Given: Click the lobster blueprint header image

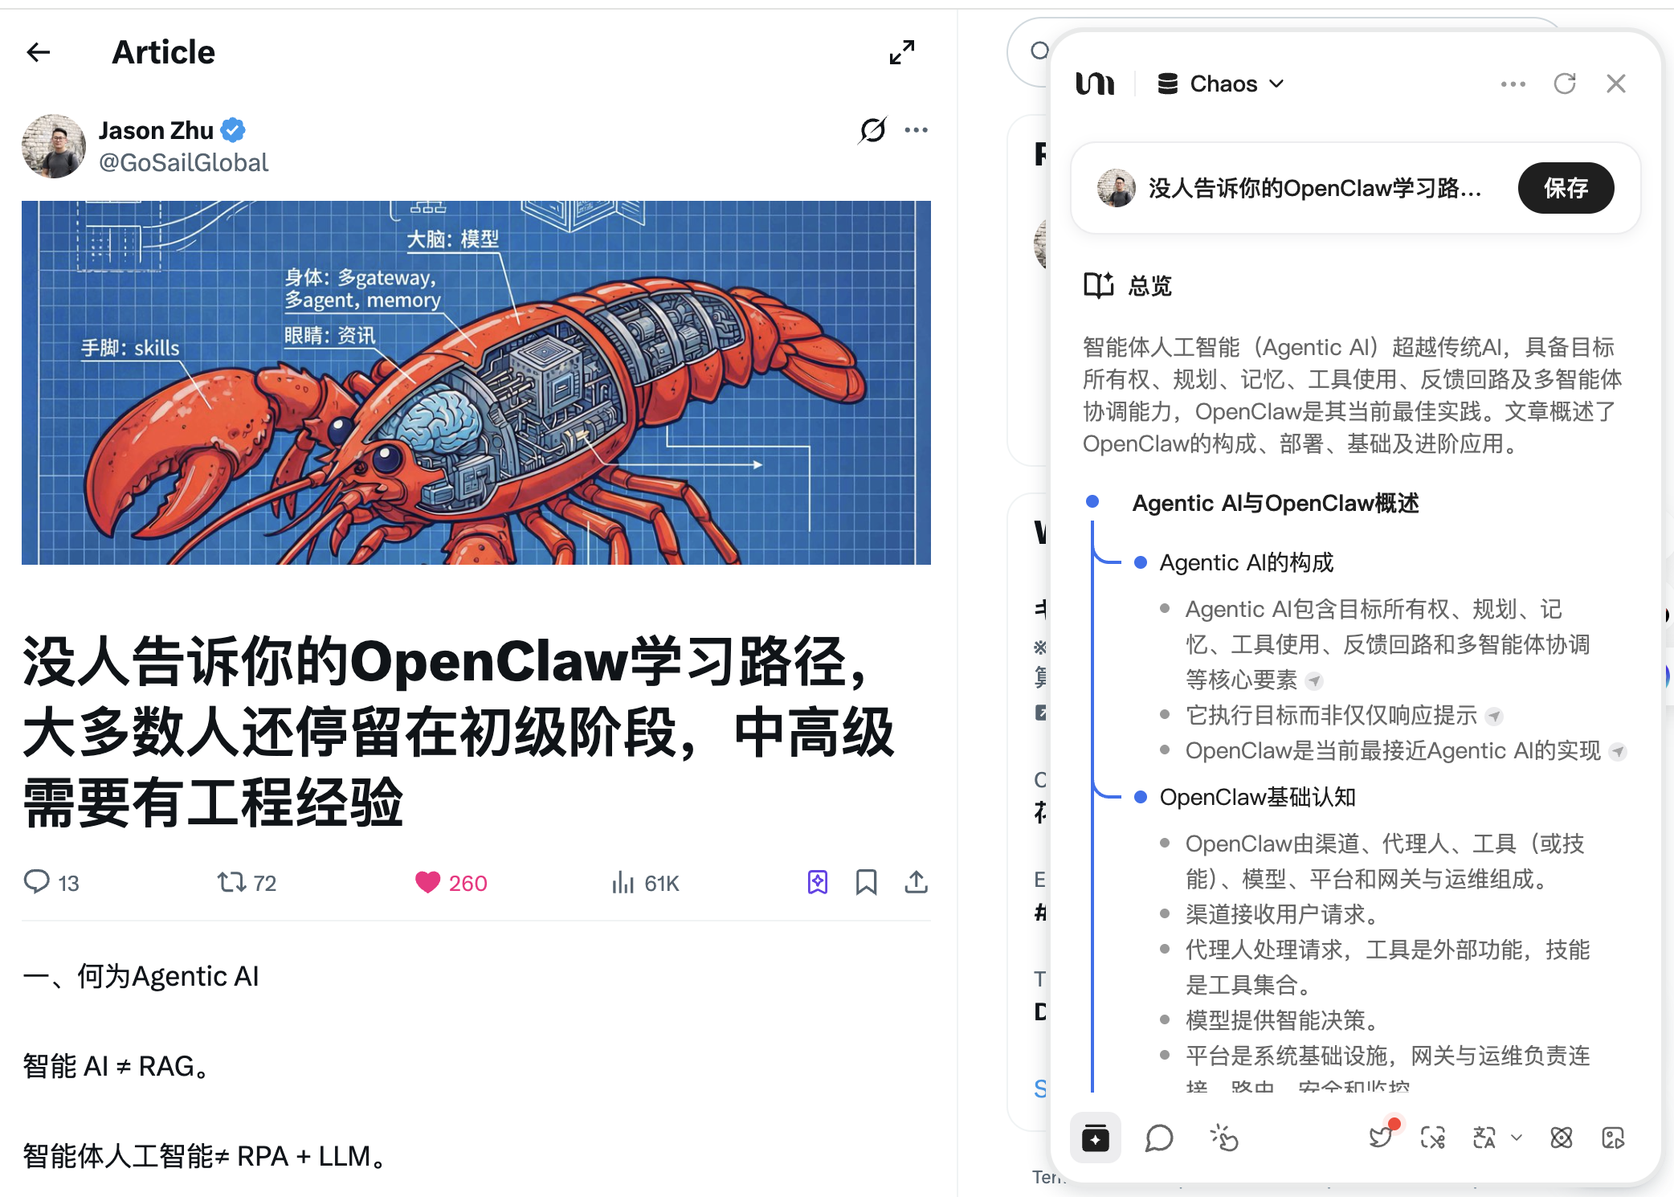Looking at the screenshot, I should tap(476, 382).
